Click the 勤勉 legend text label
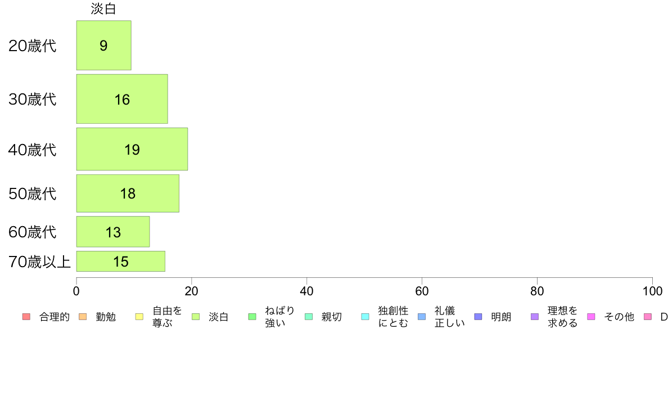The height and width of the screenshot is (414, 668). pos(106,317)
